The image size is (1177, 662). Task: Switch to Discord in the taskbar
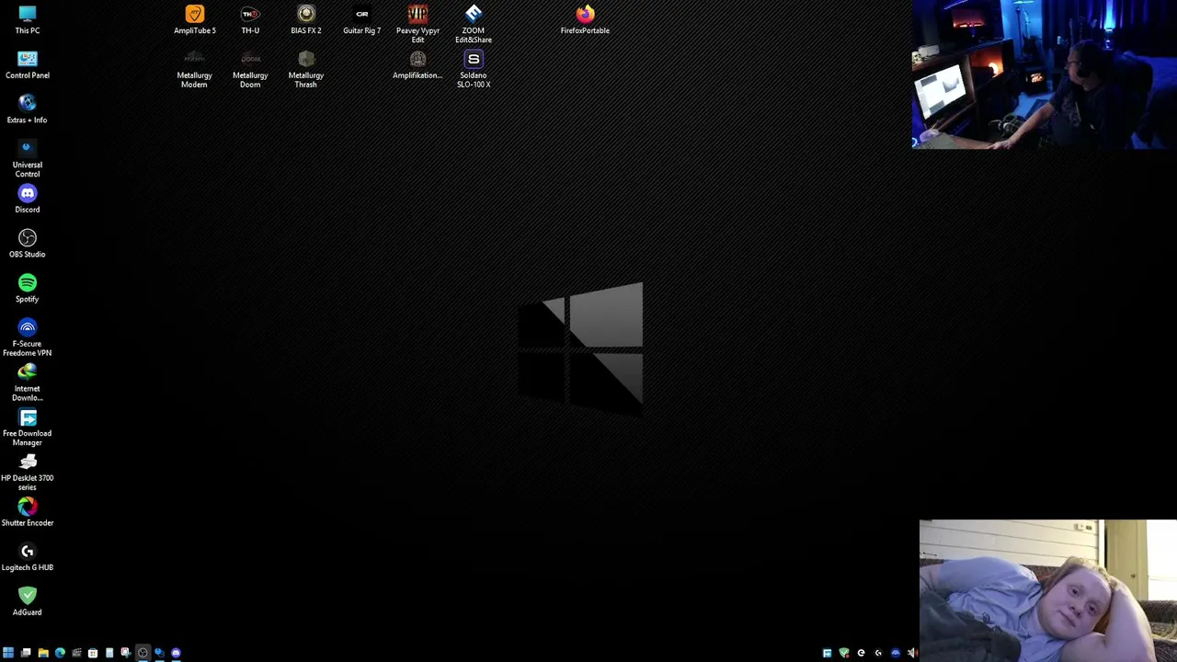coord(176,653)
